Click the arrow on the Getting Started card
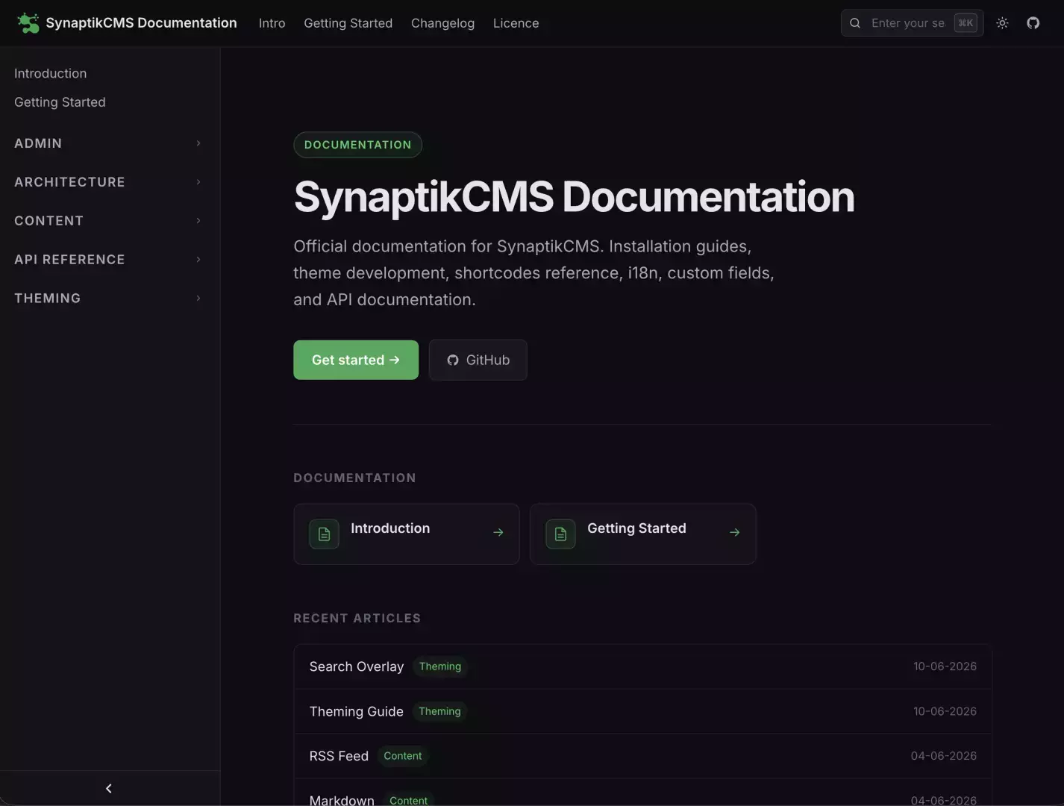The width and height of the screenshot is (1064, 806). click(735, 532)
